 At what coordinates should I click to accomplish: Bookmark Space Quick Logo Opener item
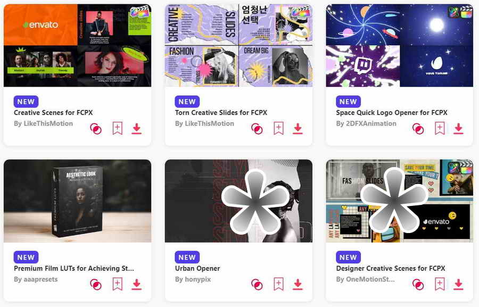[440, 128]
